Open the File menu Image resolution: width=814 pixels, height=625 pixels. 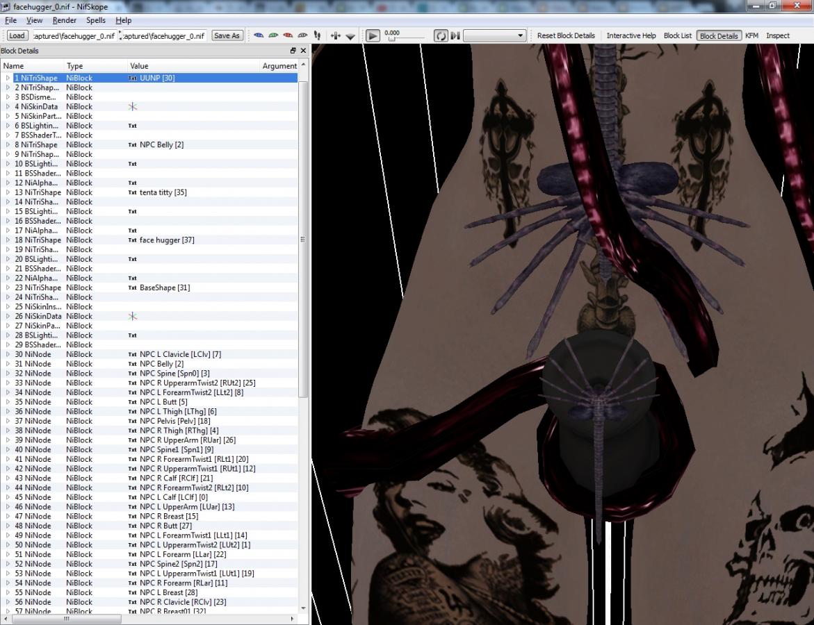coord(11,20)
